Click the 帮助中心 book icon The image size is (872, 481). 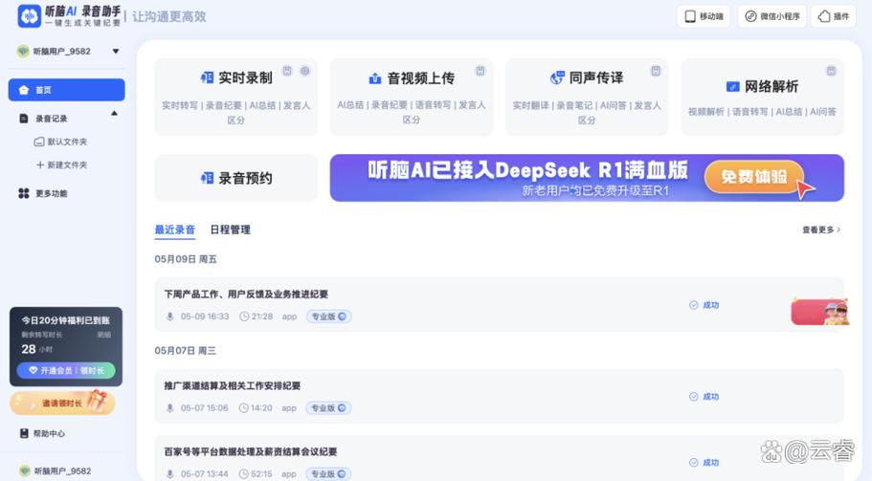24,433
